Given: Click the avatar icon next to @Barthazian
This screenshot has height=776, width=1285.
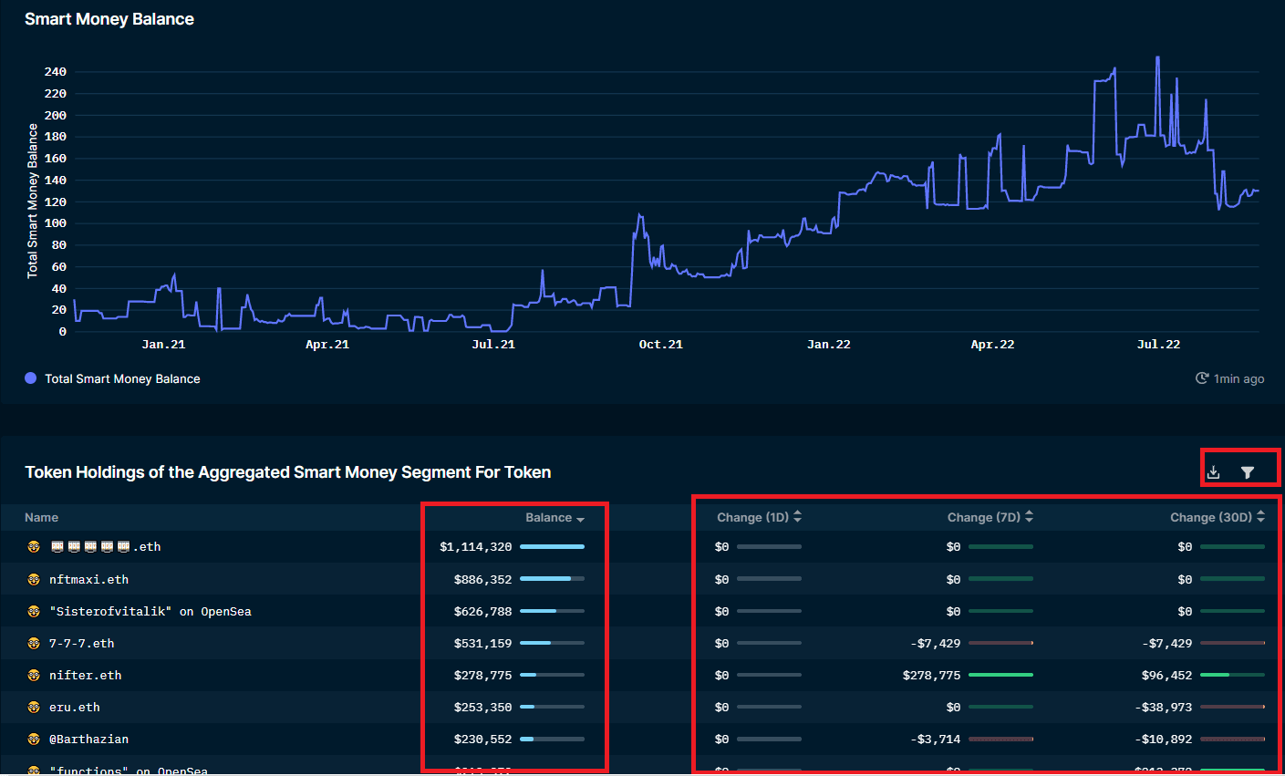Looking at the screenshot, I should (34, 740).
